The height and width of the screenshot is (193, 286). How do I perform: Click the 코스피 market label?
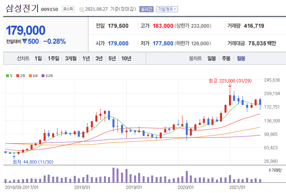pyautogui.click(x=68, y=9)
